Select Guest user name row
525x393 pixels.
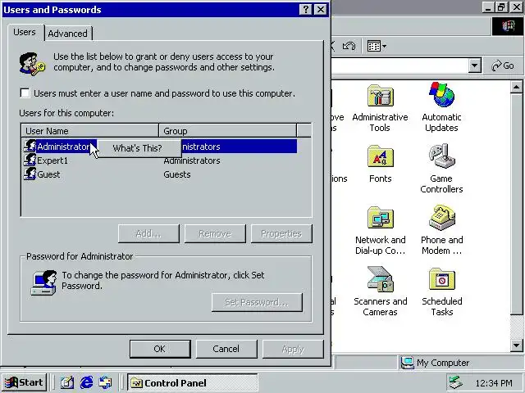click(48, 174)
